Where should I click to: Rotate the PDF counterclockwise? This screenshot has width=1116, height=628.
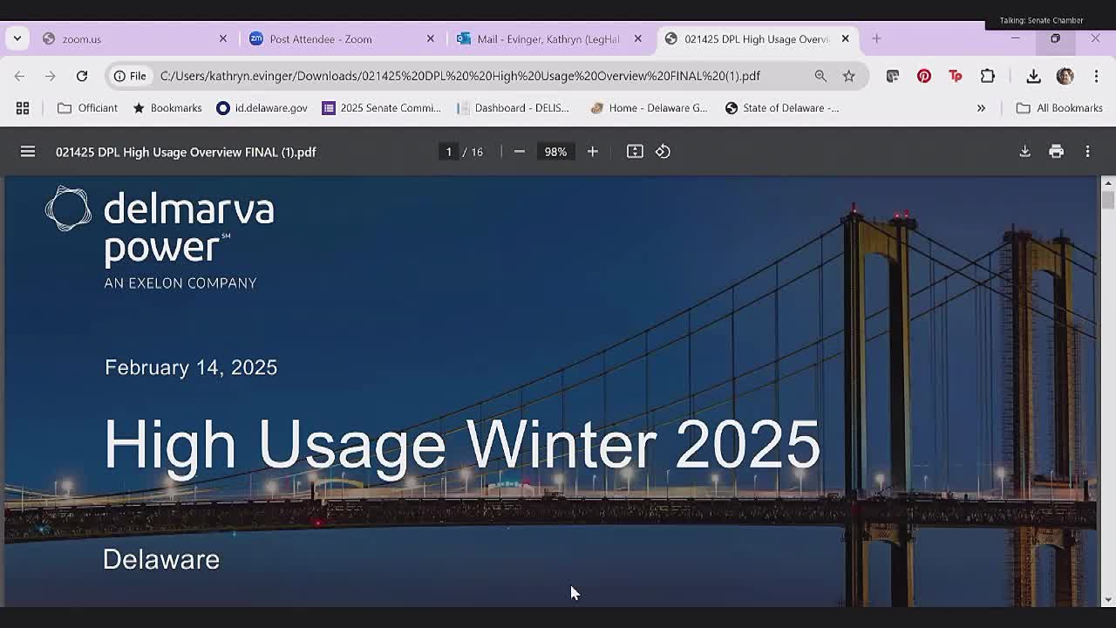click(663, 152)
